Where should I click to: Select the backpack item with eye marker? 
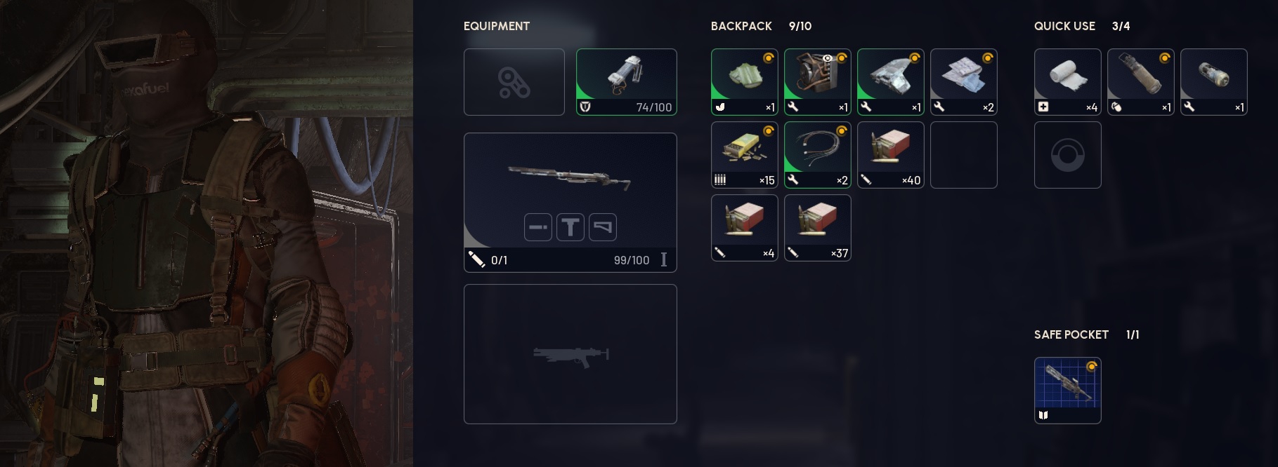point(817,82)
